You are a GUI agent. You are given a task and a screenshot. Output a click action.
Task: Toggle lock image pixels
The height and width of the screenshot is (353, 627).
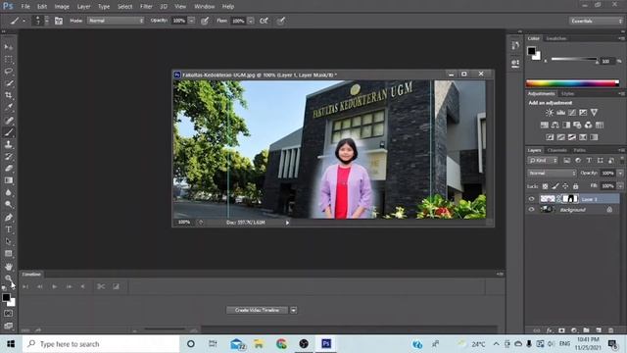tap(555, 186)
